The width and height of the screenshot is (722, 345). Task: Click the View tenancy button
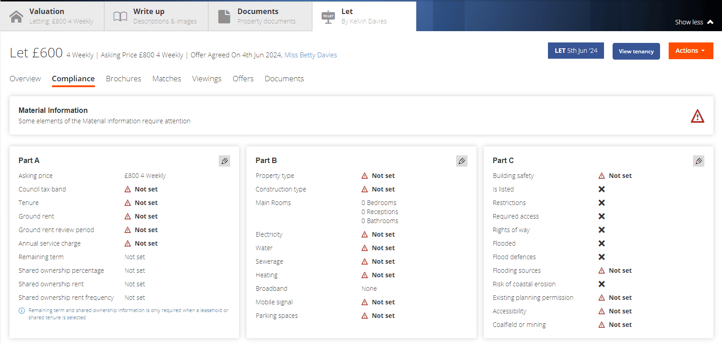636,51
